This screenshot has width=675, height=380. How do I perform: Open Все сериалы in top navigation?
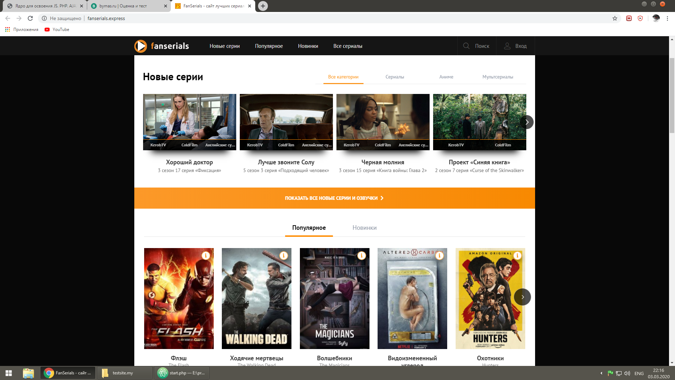(x=348, y=46)
